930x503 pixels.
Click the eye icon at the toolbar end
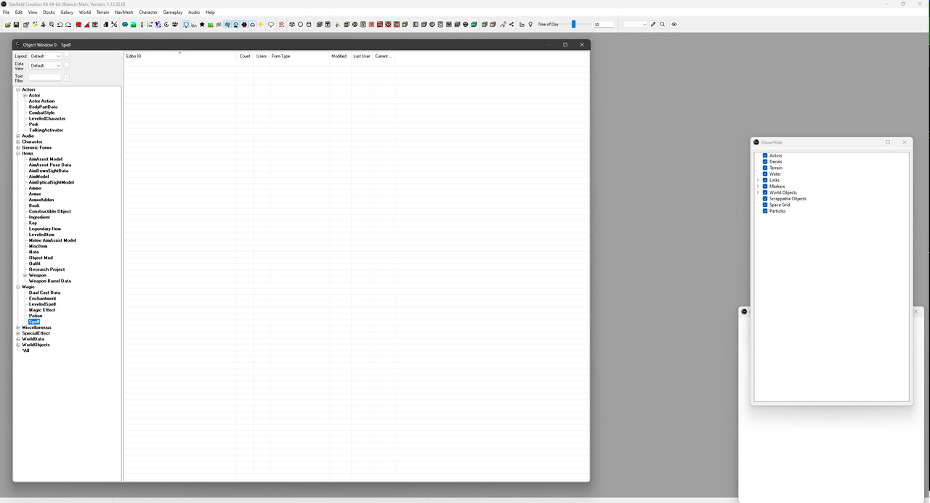[x=674, y=25]
